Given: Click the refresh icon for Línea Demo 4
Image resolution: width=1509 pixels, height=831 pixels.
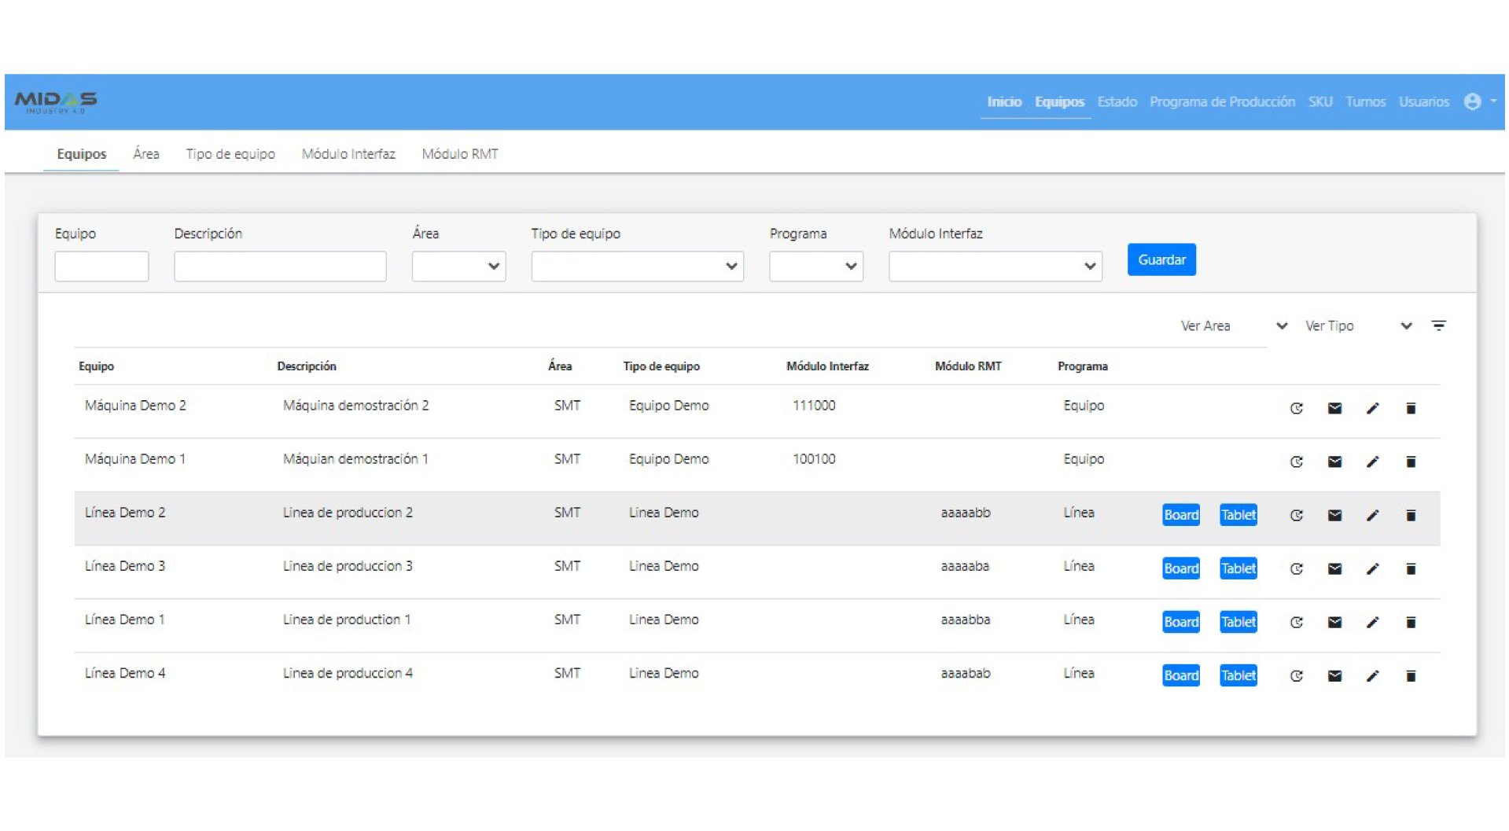Looking at the screenshot, I should click(1296, 675).
